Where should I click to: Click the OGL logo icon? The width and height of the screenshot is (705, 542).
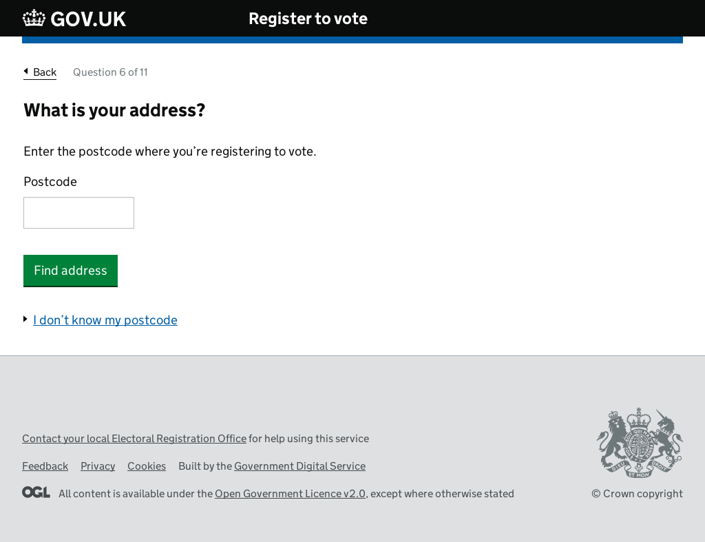click(36, 492)
